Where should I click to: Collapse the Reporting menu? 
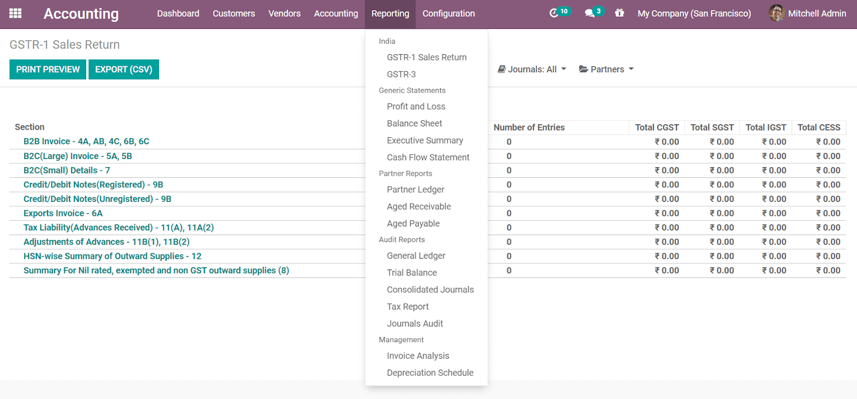pos(390,14)
